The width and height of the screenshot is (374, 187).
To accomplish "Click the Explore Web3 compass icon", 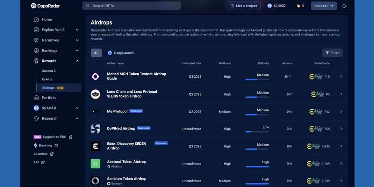I will pos(36,30).
